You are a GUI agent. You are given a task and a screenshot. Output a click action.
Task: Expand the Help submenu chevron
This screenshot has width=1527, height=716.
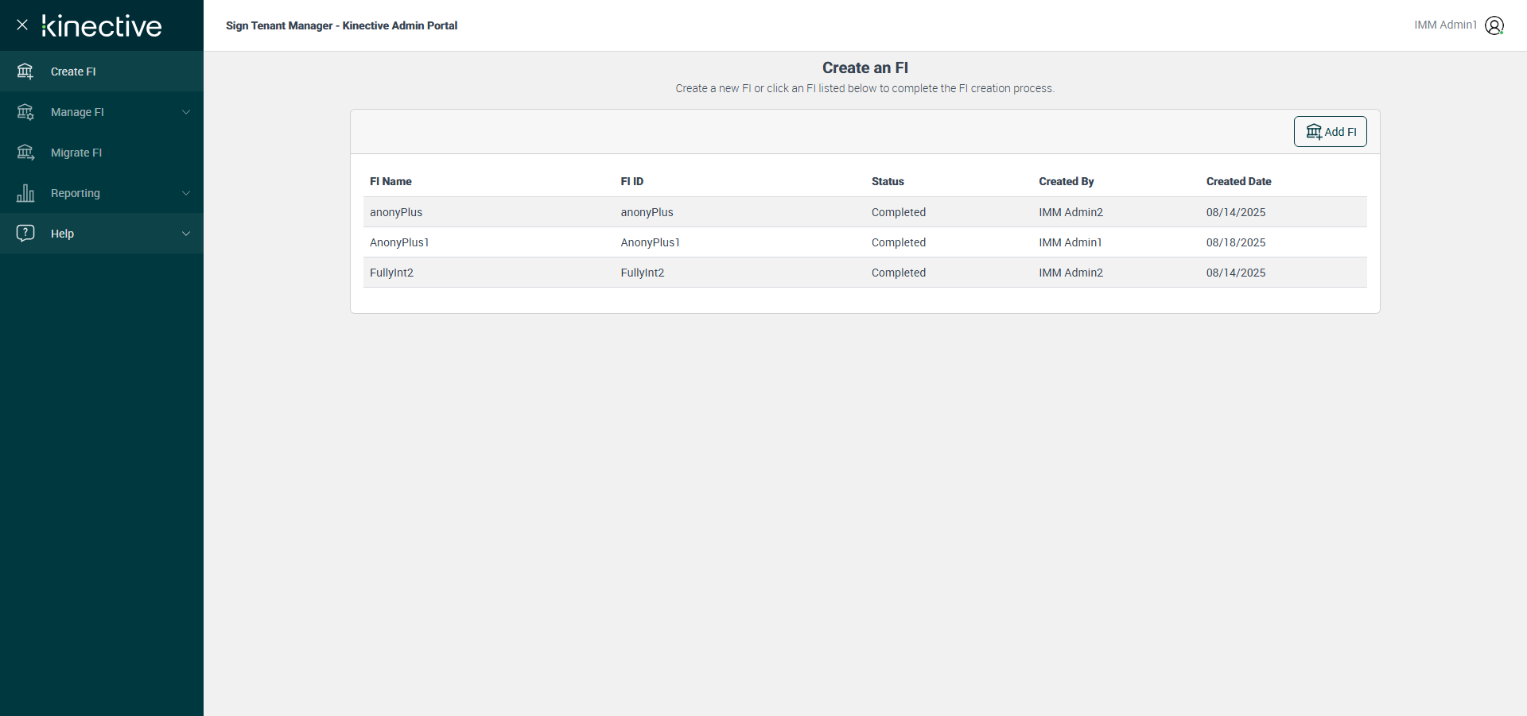[x=186, y=234]
